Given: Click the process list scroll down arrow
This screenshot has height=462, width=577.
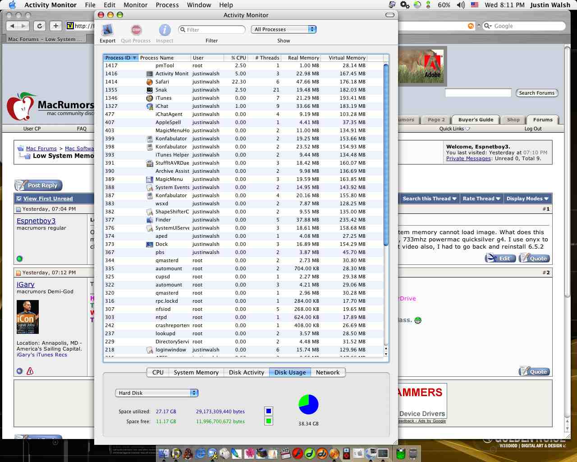Looking at the screenshot, I should point(386,354).
